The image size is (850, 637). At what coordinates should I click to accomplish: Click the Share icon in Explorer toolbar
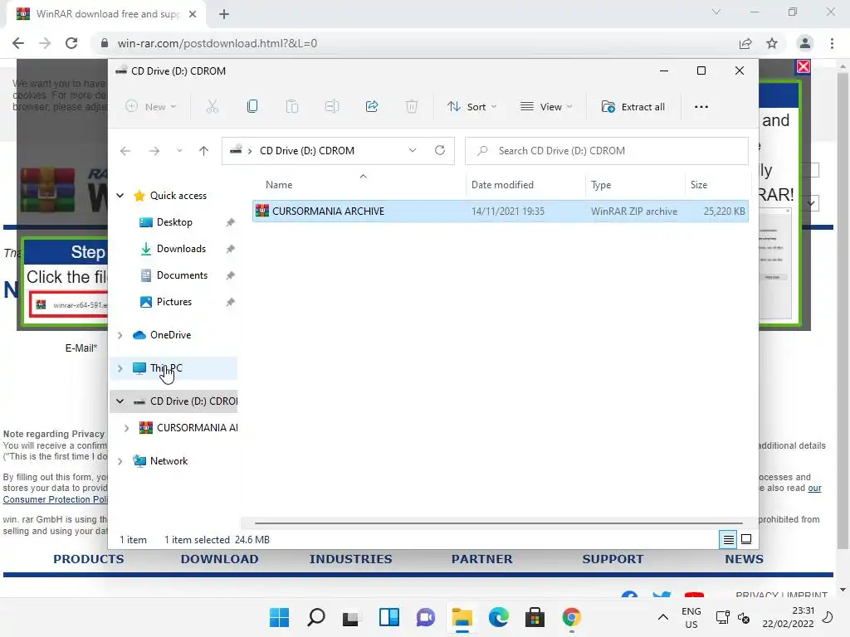[372, 107]
